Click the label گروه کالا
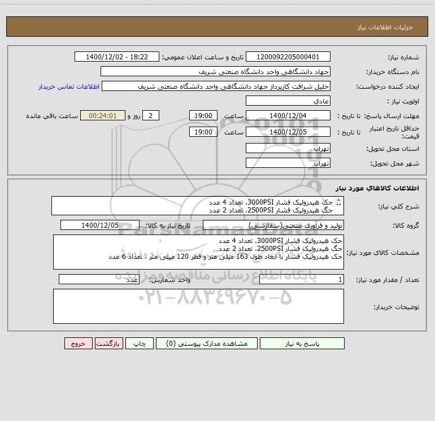 [x=406, y=225]
